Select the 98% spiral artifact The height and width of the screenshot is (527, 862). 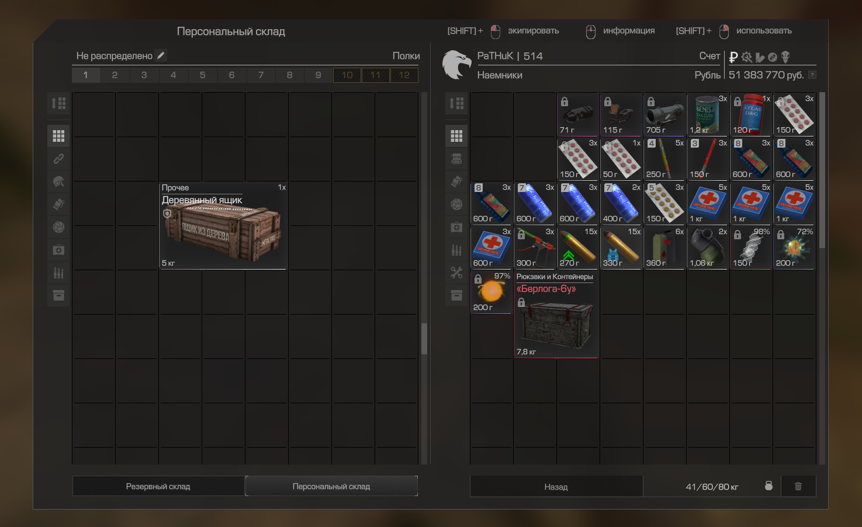751,247
